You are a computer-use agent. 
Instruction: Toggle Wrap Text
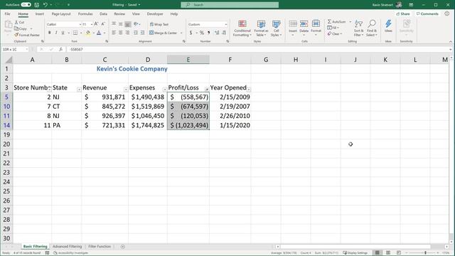[159, 24]
